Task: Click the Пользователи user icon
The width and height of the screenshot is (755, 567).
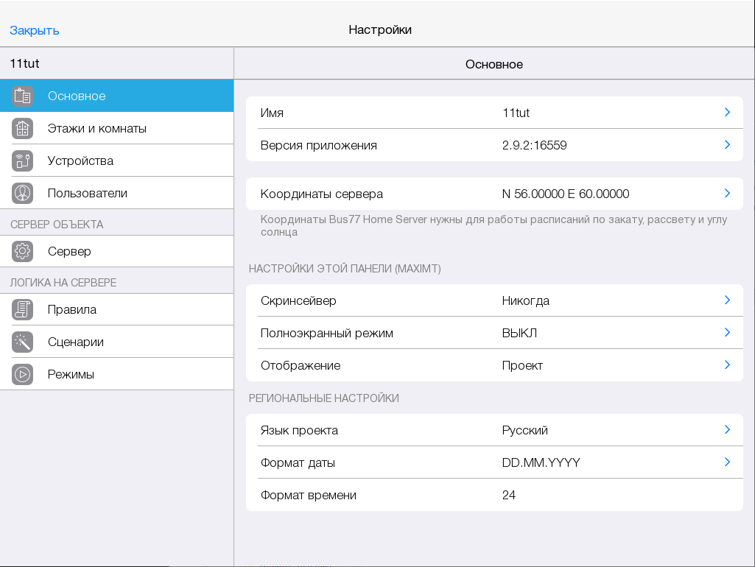Action: [23, 193]
